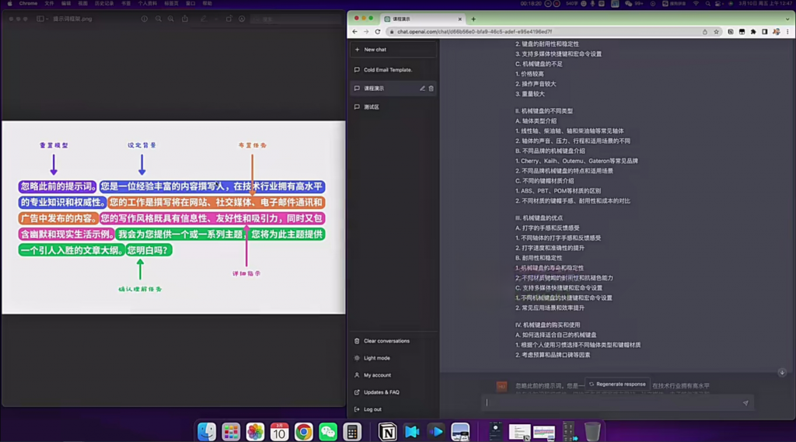This screenshot has height=442, width=796.
Task: Open Google Chrome from the Dock
Action: (304, 432)
